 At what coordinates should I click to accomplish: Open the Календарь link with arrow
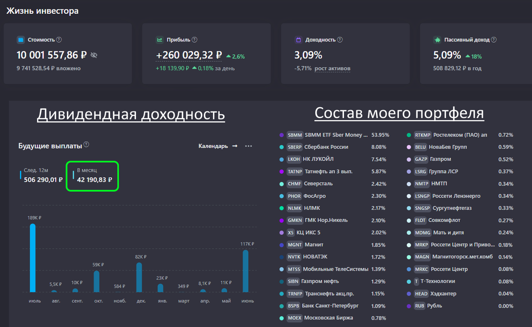(218, 146)
